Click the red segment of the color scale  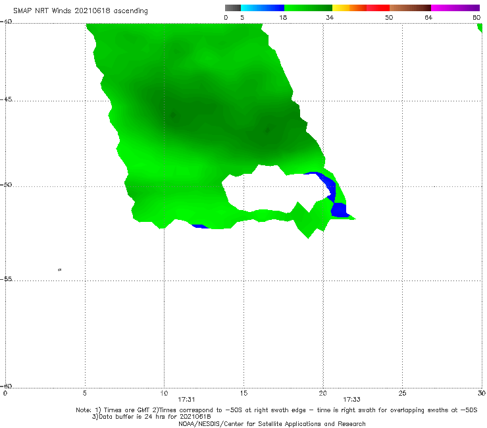click(378, 8)
